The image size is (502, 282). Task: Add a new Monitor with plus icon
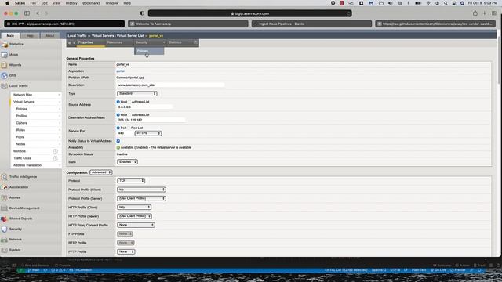click(x=56, y=151)
